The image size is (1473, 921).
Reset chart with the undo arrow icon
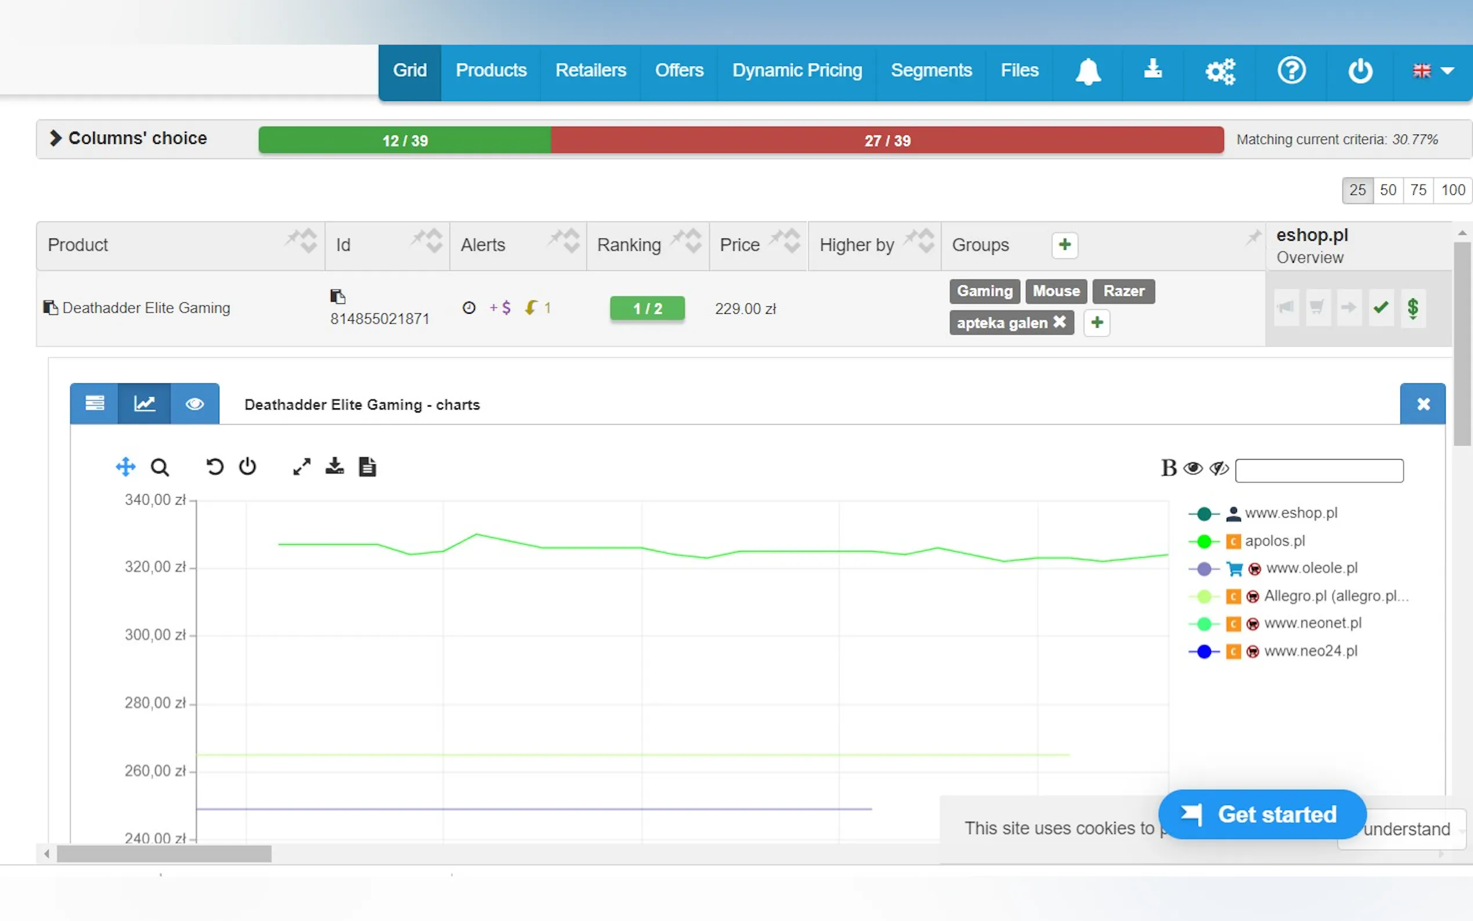(x=215, y=467)
